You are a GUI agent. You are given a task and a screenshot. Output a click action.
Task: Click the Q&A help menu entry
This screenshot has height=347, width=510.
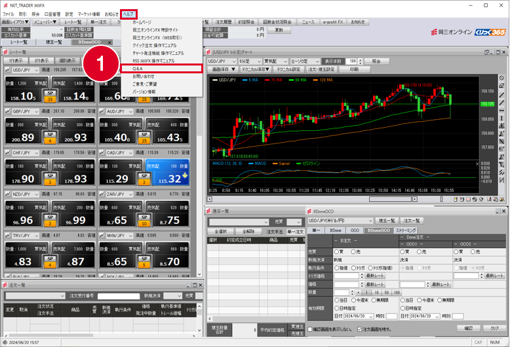pyautogui.click(x=162, y=69)
